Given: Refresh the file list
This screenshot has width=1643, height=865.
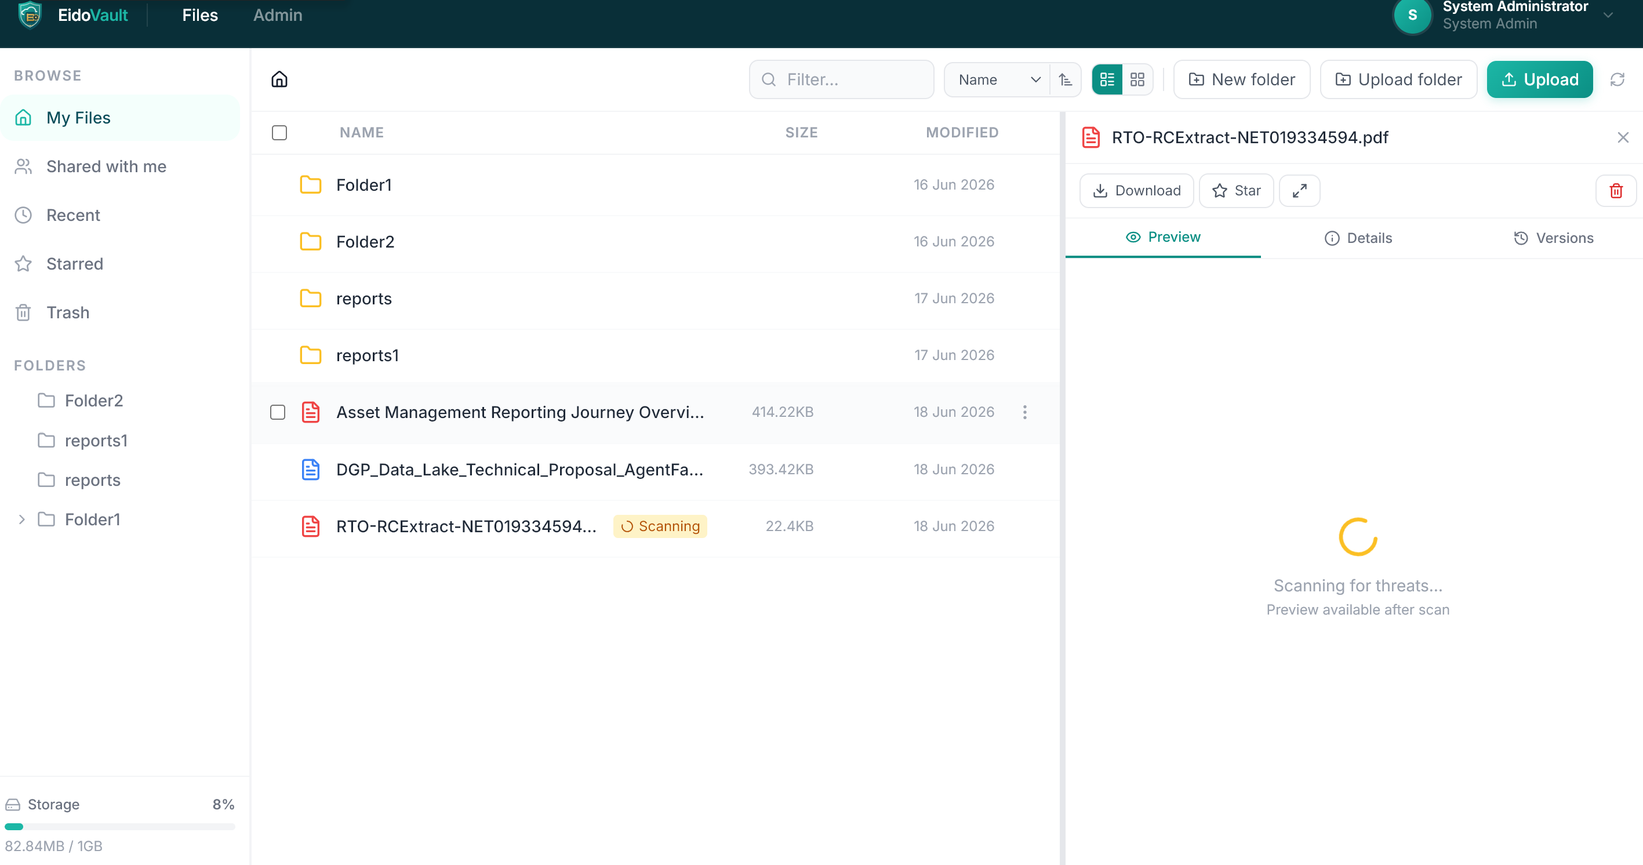Looking at the screenshot, I should (1617, 79).
